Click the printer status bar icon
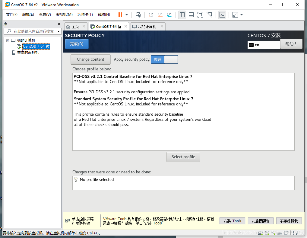The image size is (307, 238). pos(286,233)
